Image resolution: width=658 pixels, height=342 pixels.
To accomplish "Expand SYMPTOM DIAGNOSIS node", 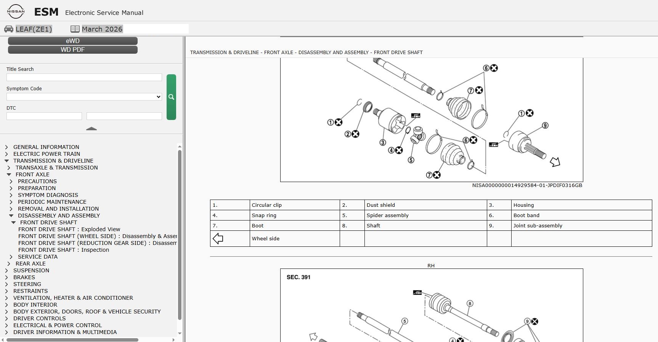I will tap(11, 195).
